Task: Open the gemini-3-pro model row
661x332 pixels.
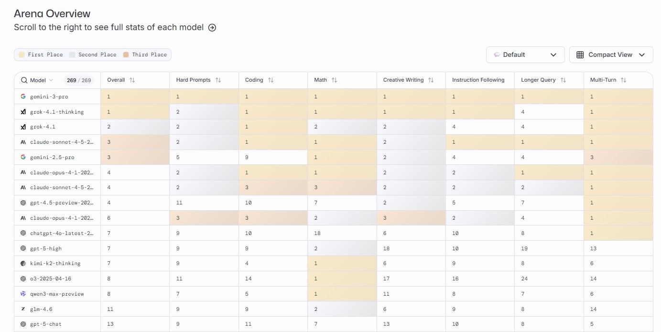Action: (x=49, y=96)
